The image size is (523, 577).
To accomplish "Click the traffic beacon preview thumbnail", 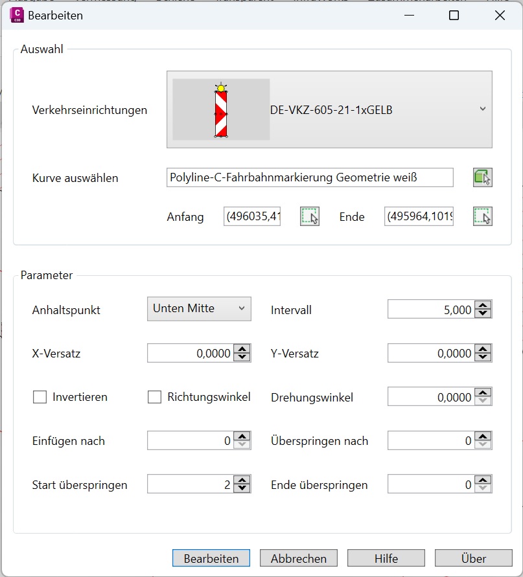I will tap(221, 110).
